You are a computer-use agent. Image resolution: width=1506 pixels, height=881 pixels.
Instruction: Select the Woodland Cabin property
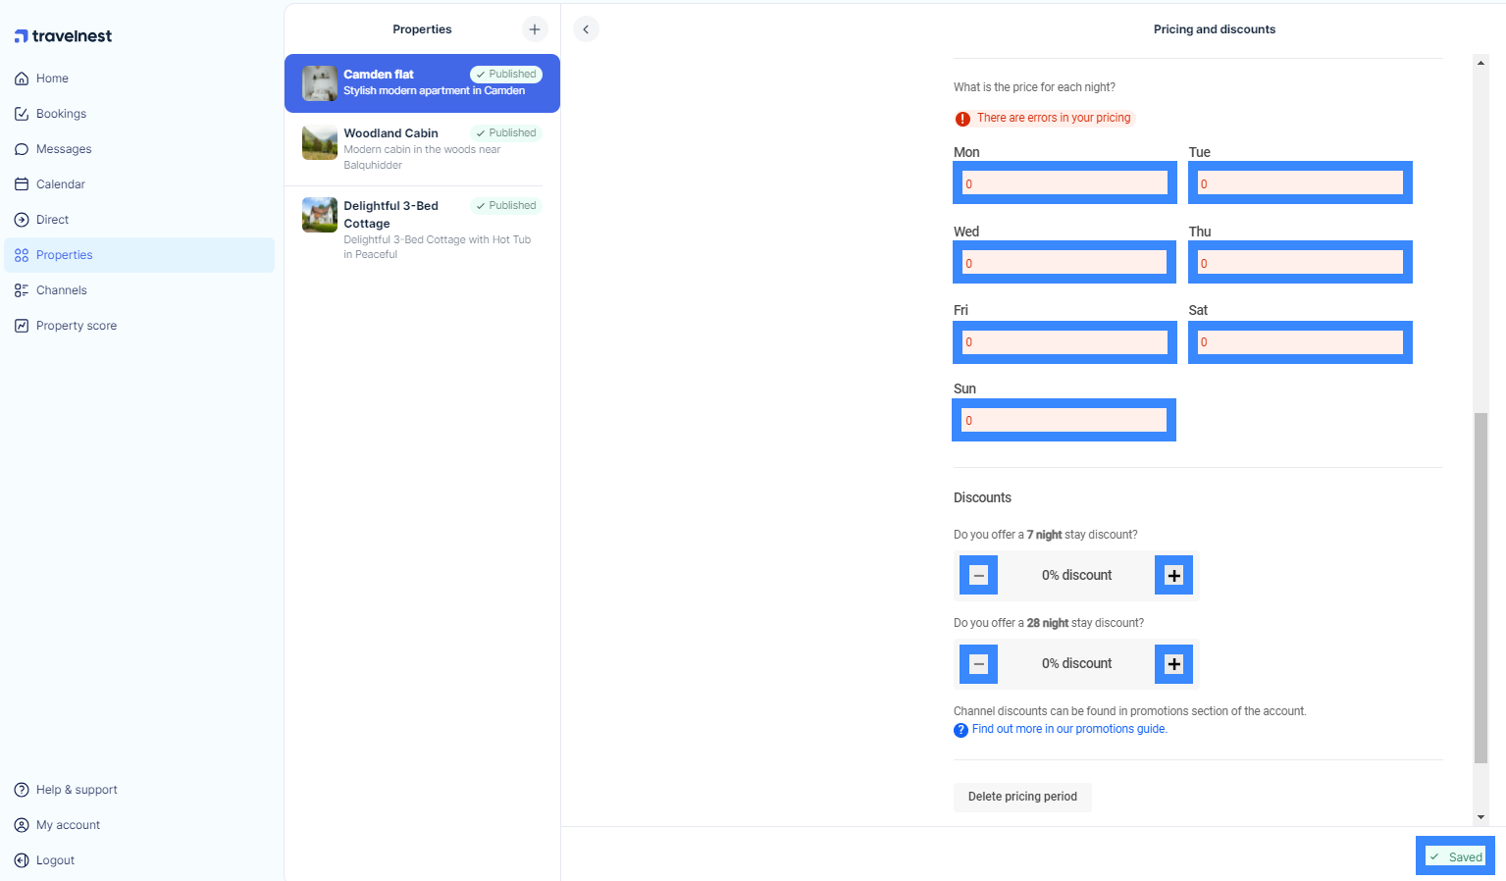(422, 148)
